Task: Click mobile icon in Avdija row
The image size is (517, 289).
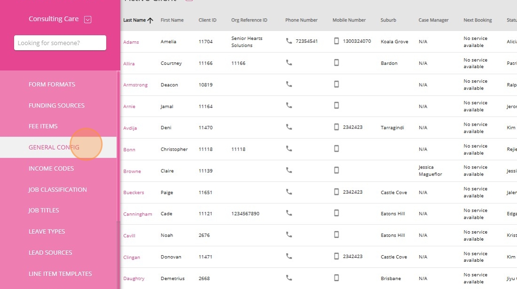Action: (336, 127)
